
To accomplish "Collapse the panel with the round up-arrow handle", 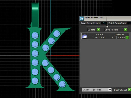I will click(107, 27).
